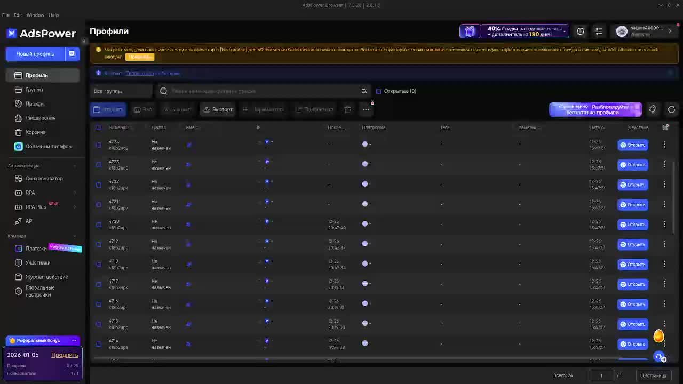Viewport: 683px width, 384px height.
Task: Click the Экспорт toolbar button
Action: 218,109
